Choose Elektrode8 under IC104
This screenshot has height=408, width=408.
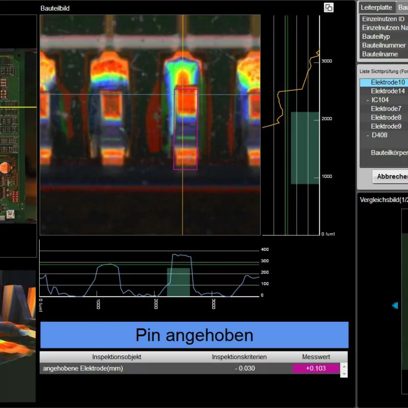(386, 117)
